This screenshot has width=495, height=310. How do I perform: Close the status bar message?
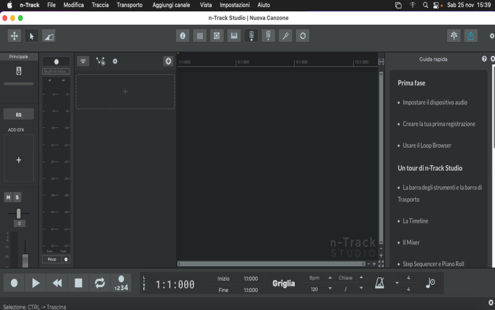point(491,302)
